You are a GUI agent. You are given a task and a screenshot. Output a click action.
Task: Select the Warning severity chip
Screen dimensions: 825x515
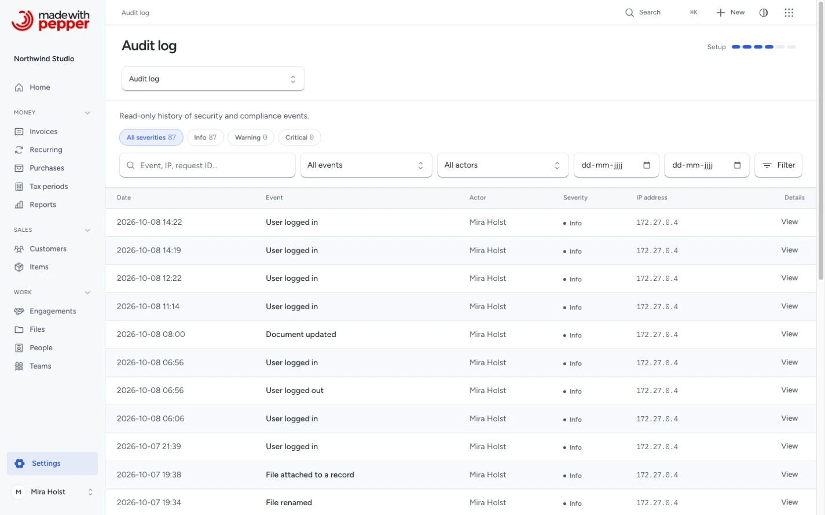coord(251,138)
